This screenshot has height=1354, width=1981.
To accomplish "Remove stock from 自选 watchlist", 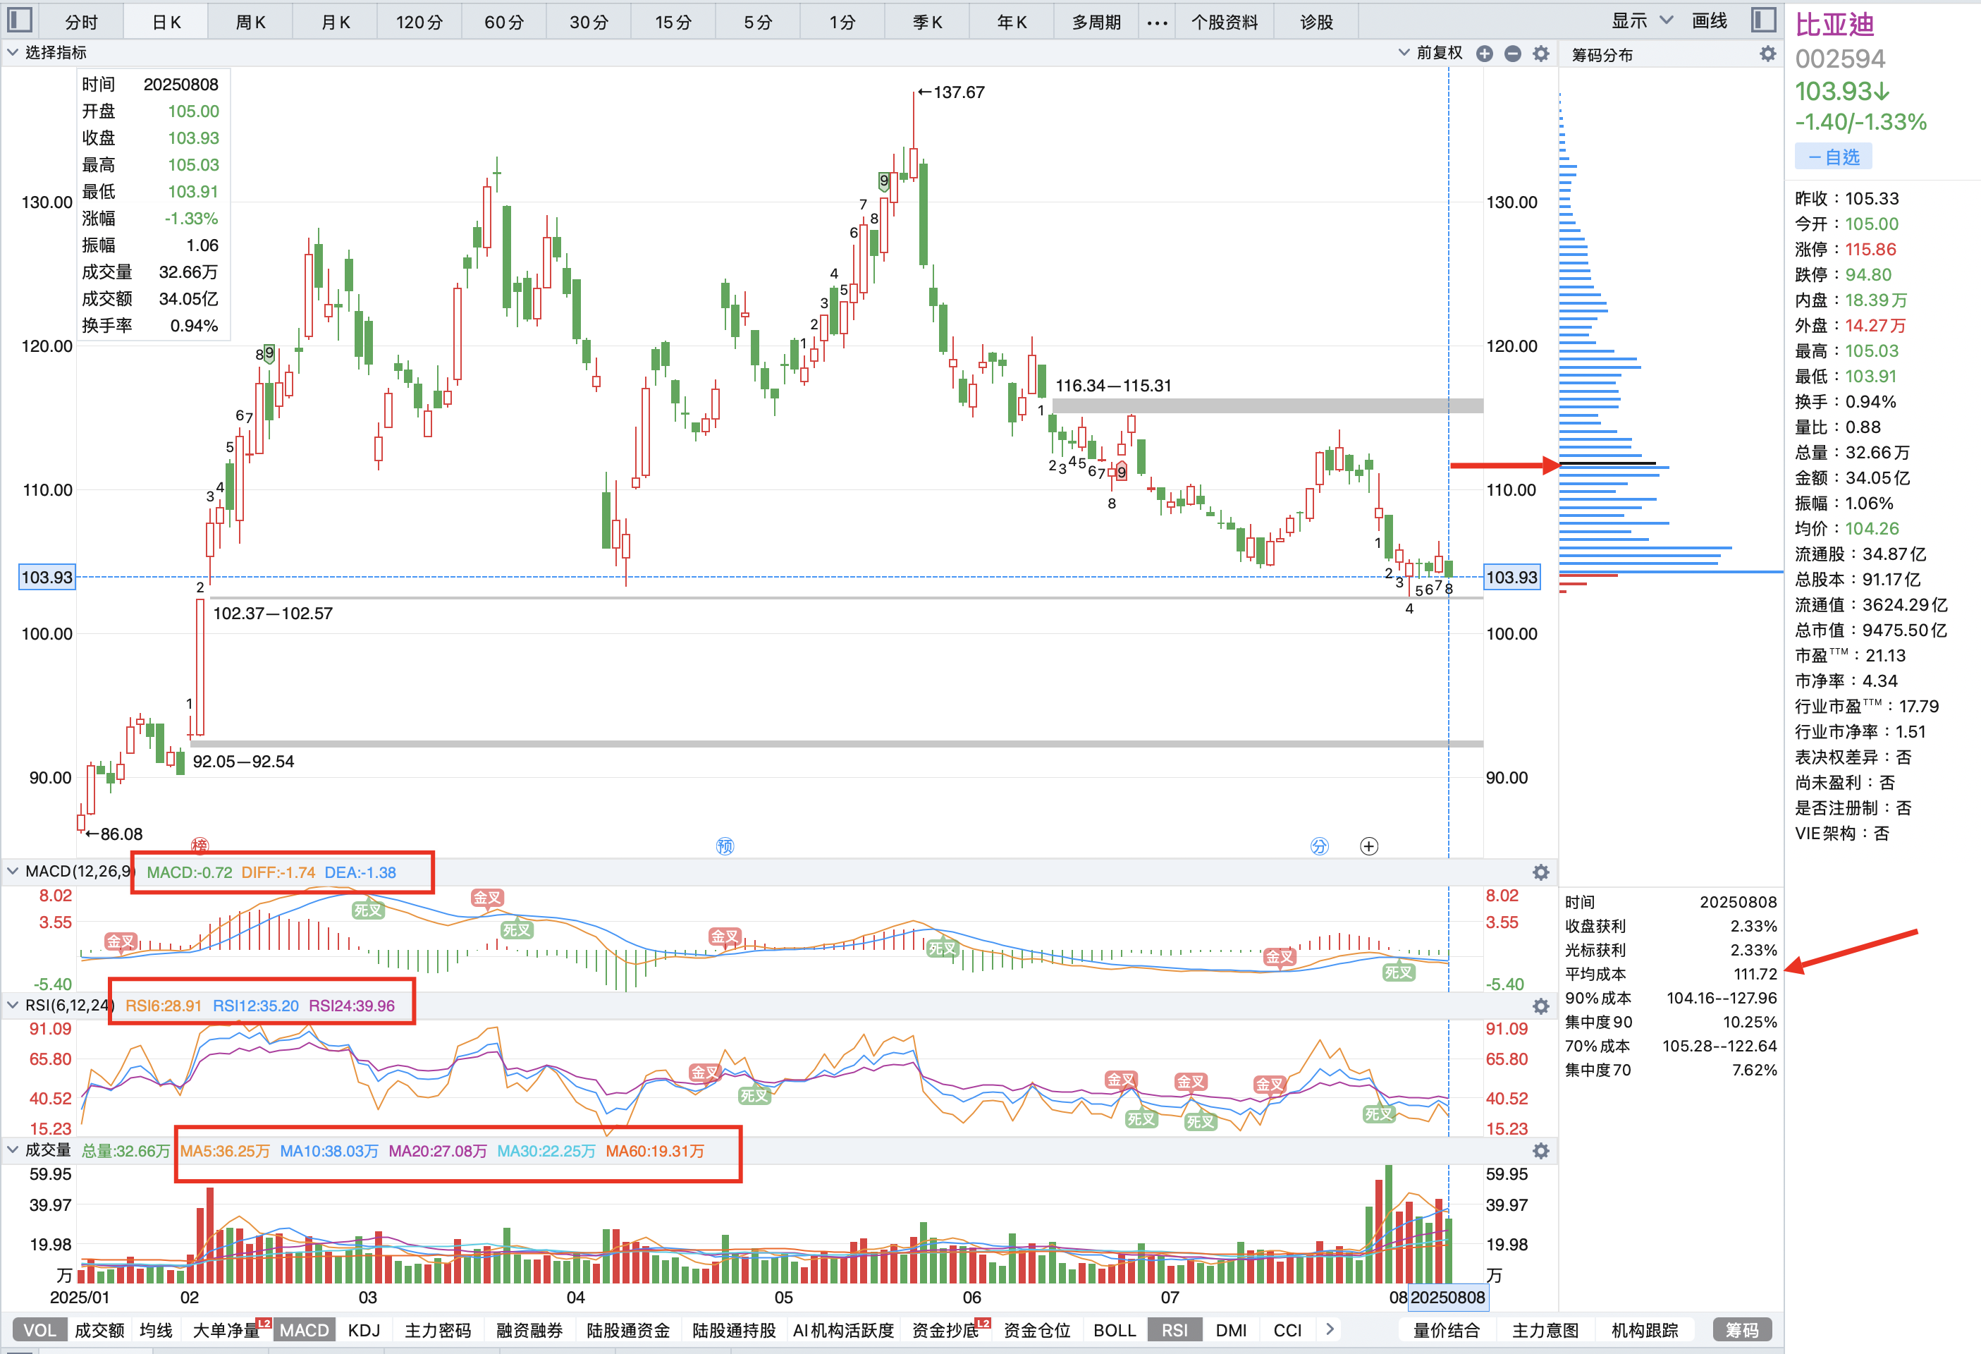I will pos(1833,157).
